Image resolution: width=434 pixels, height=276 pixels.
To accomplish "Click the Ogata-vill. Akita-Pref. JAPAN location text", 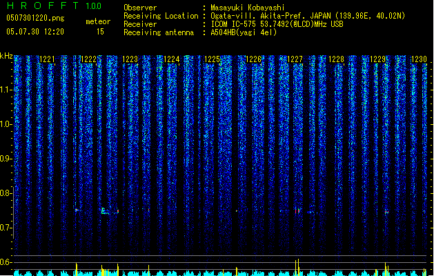I will (x=308, y=16).
